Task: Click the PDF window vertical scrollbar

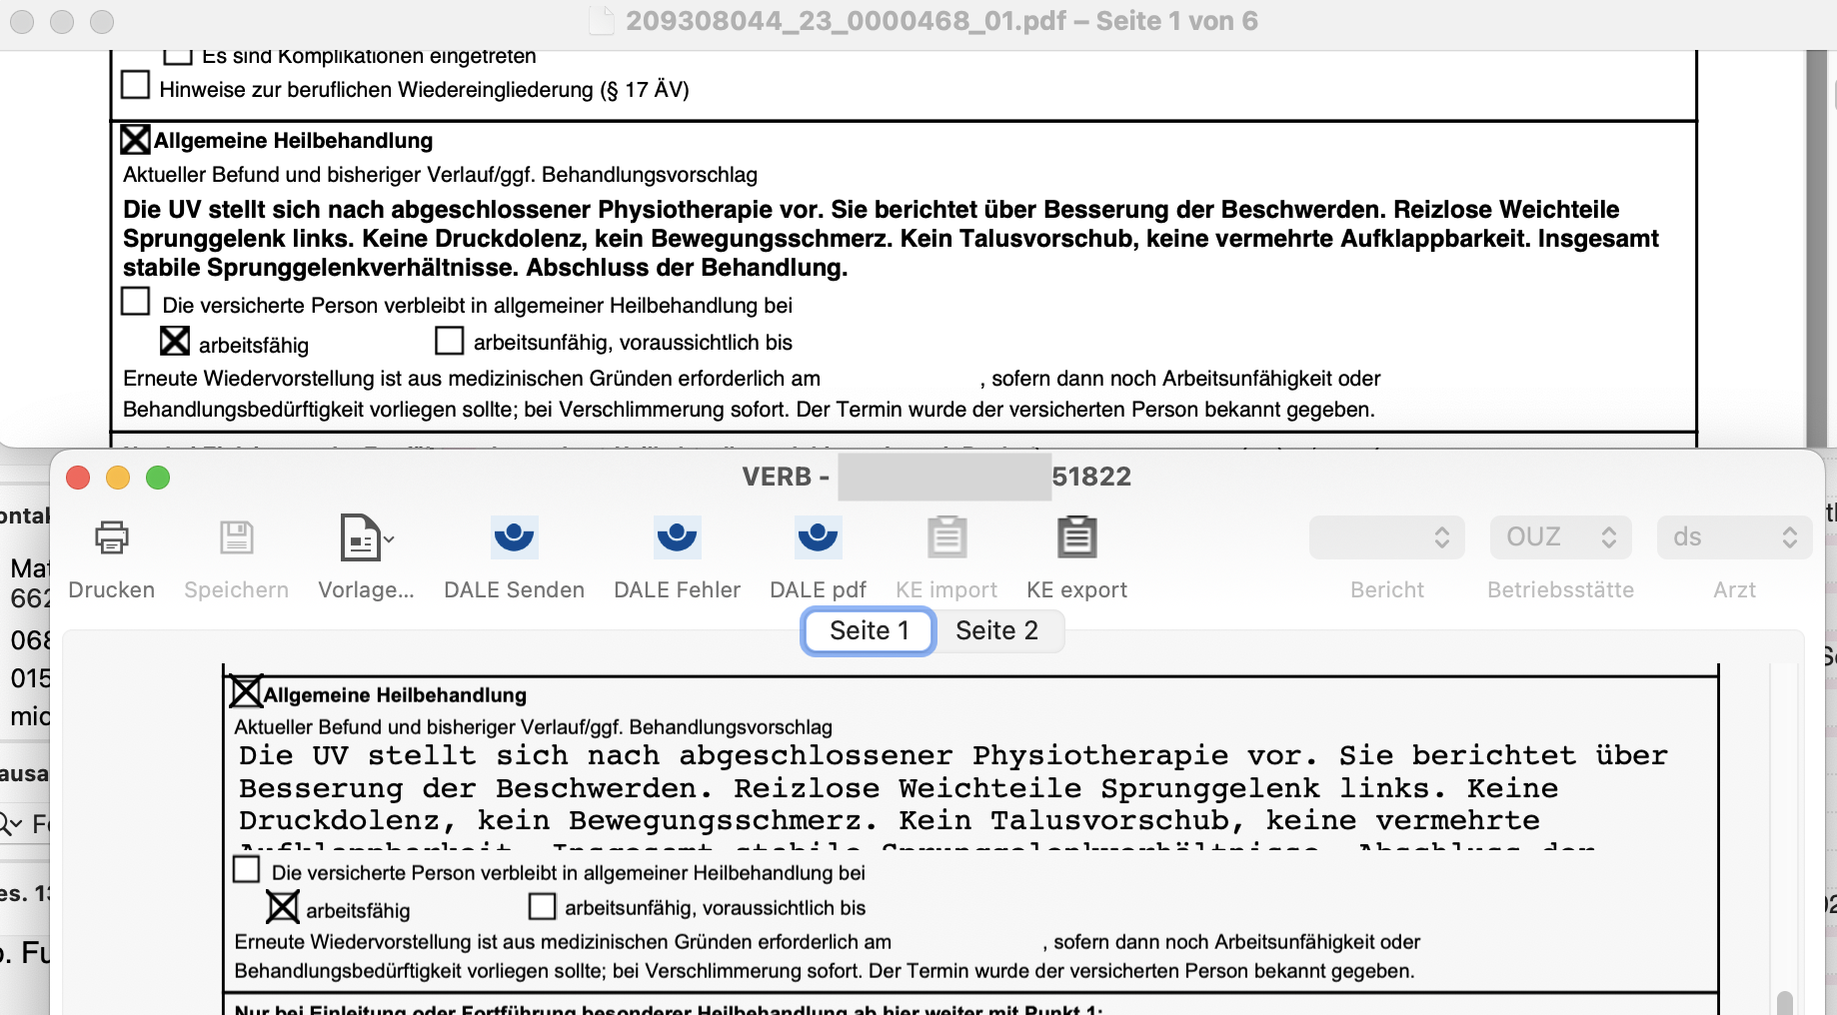Action: click(1817, 248)
